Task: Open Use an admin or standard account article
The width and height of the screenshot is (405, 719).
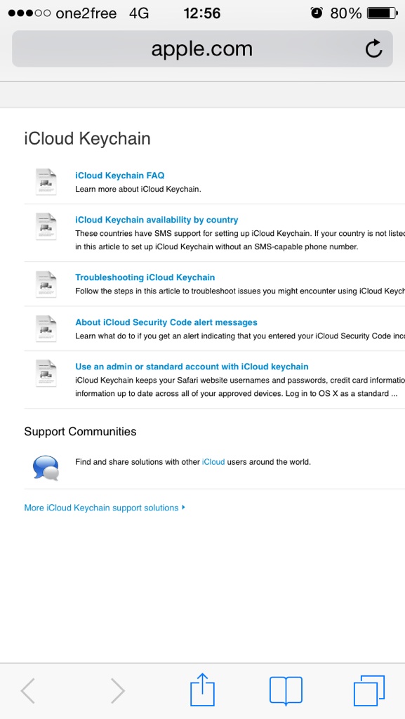Action: 192,367
